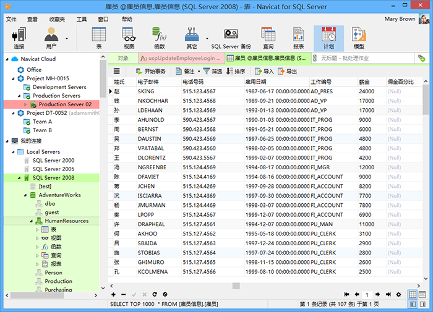Open the 表 tables object list
Viewport: 433px width, 312px height.
click(99, 38)
